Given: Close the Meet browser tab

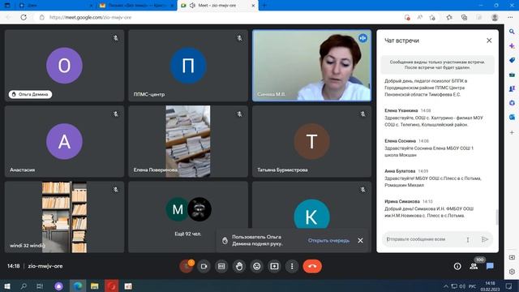Looking at the screenshot, I should [x=253, y=6].
